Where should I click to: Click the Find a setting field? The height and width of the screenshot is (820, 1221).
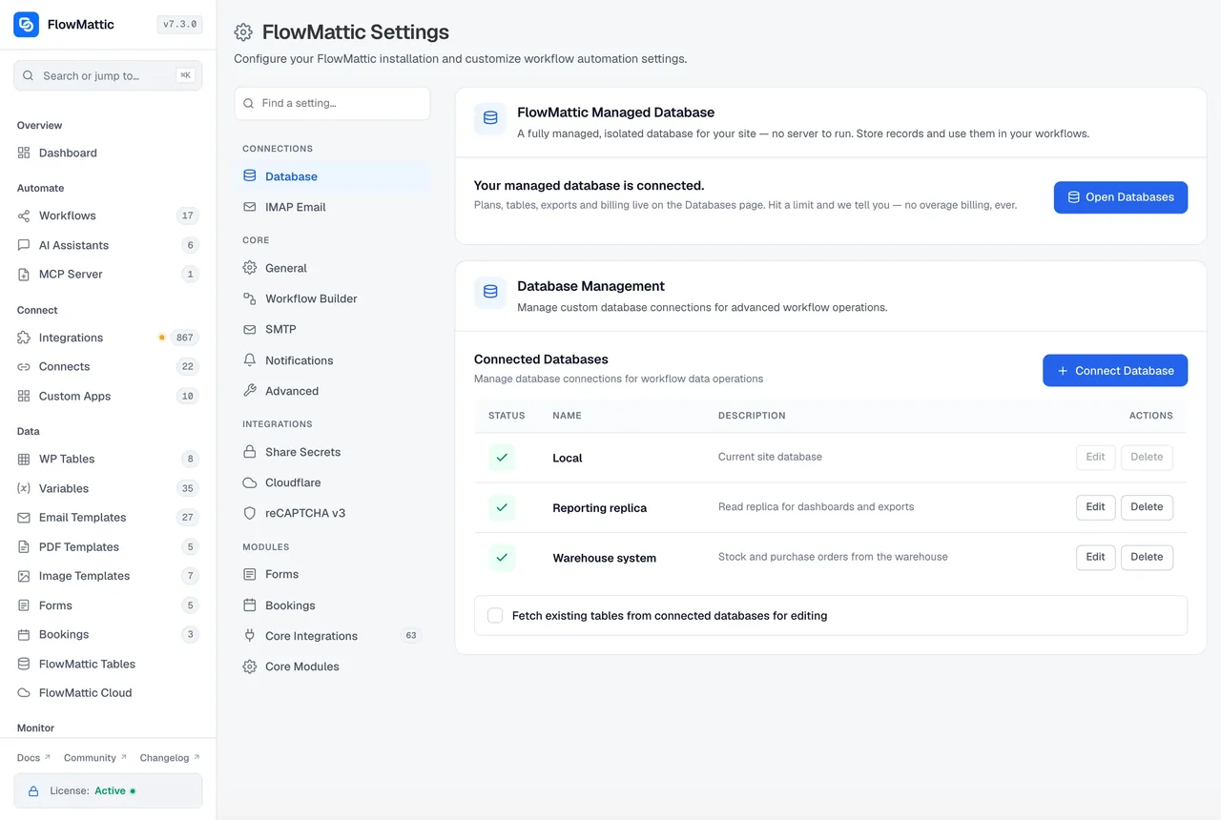coord(332,103)
